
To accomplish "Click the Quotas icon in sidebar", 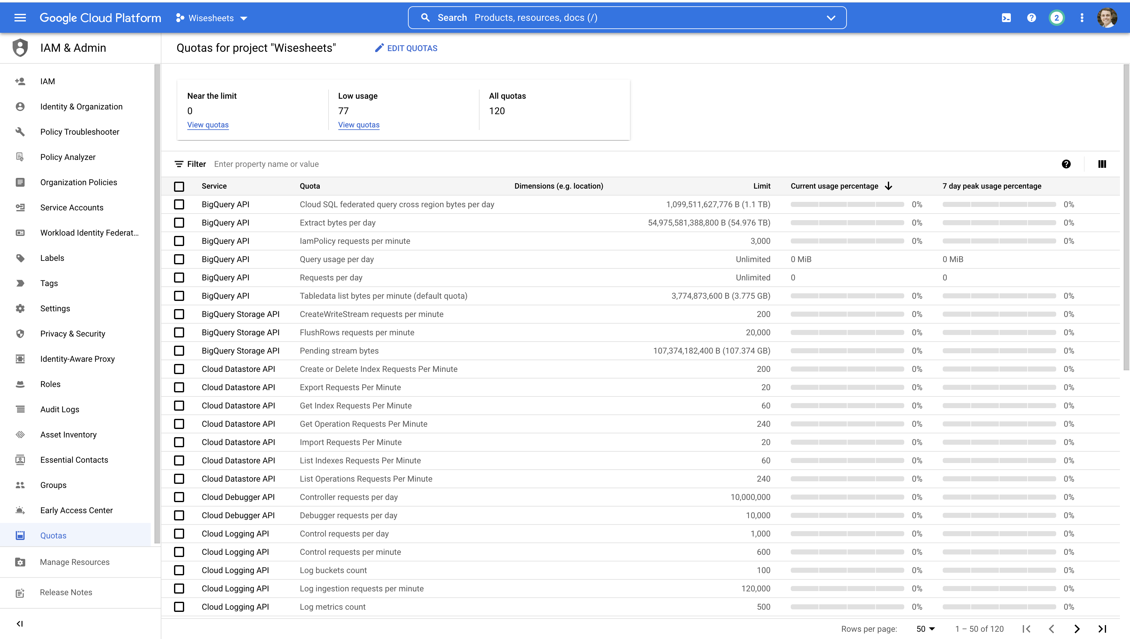I will click(x=20, y=536).
